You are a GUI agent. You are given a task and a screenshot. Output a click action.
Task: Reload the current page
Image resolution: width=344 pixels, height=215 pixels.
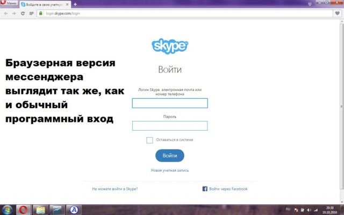(x=23, y=13)
